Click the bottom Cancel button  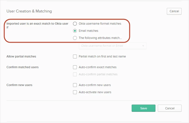[169, 108]
